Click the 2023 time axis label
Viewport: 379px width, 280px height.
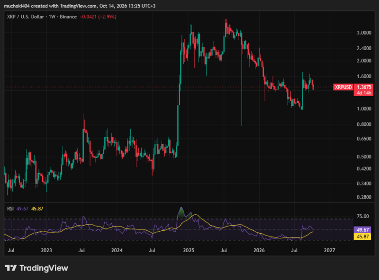(x=46, y=250)
